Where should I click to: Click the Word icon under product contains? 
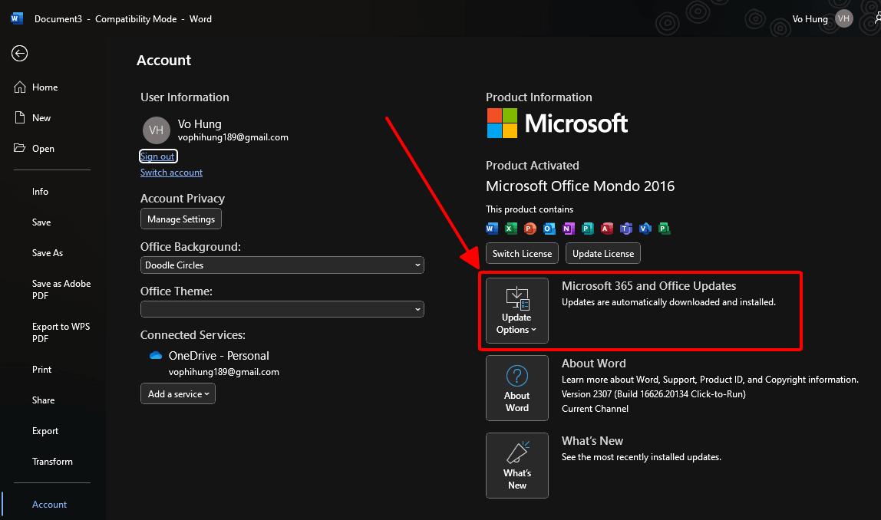pos(491,228)
